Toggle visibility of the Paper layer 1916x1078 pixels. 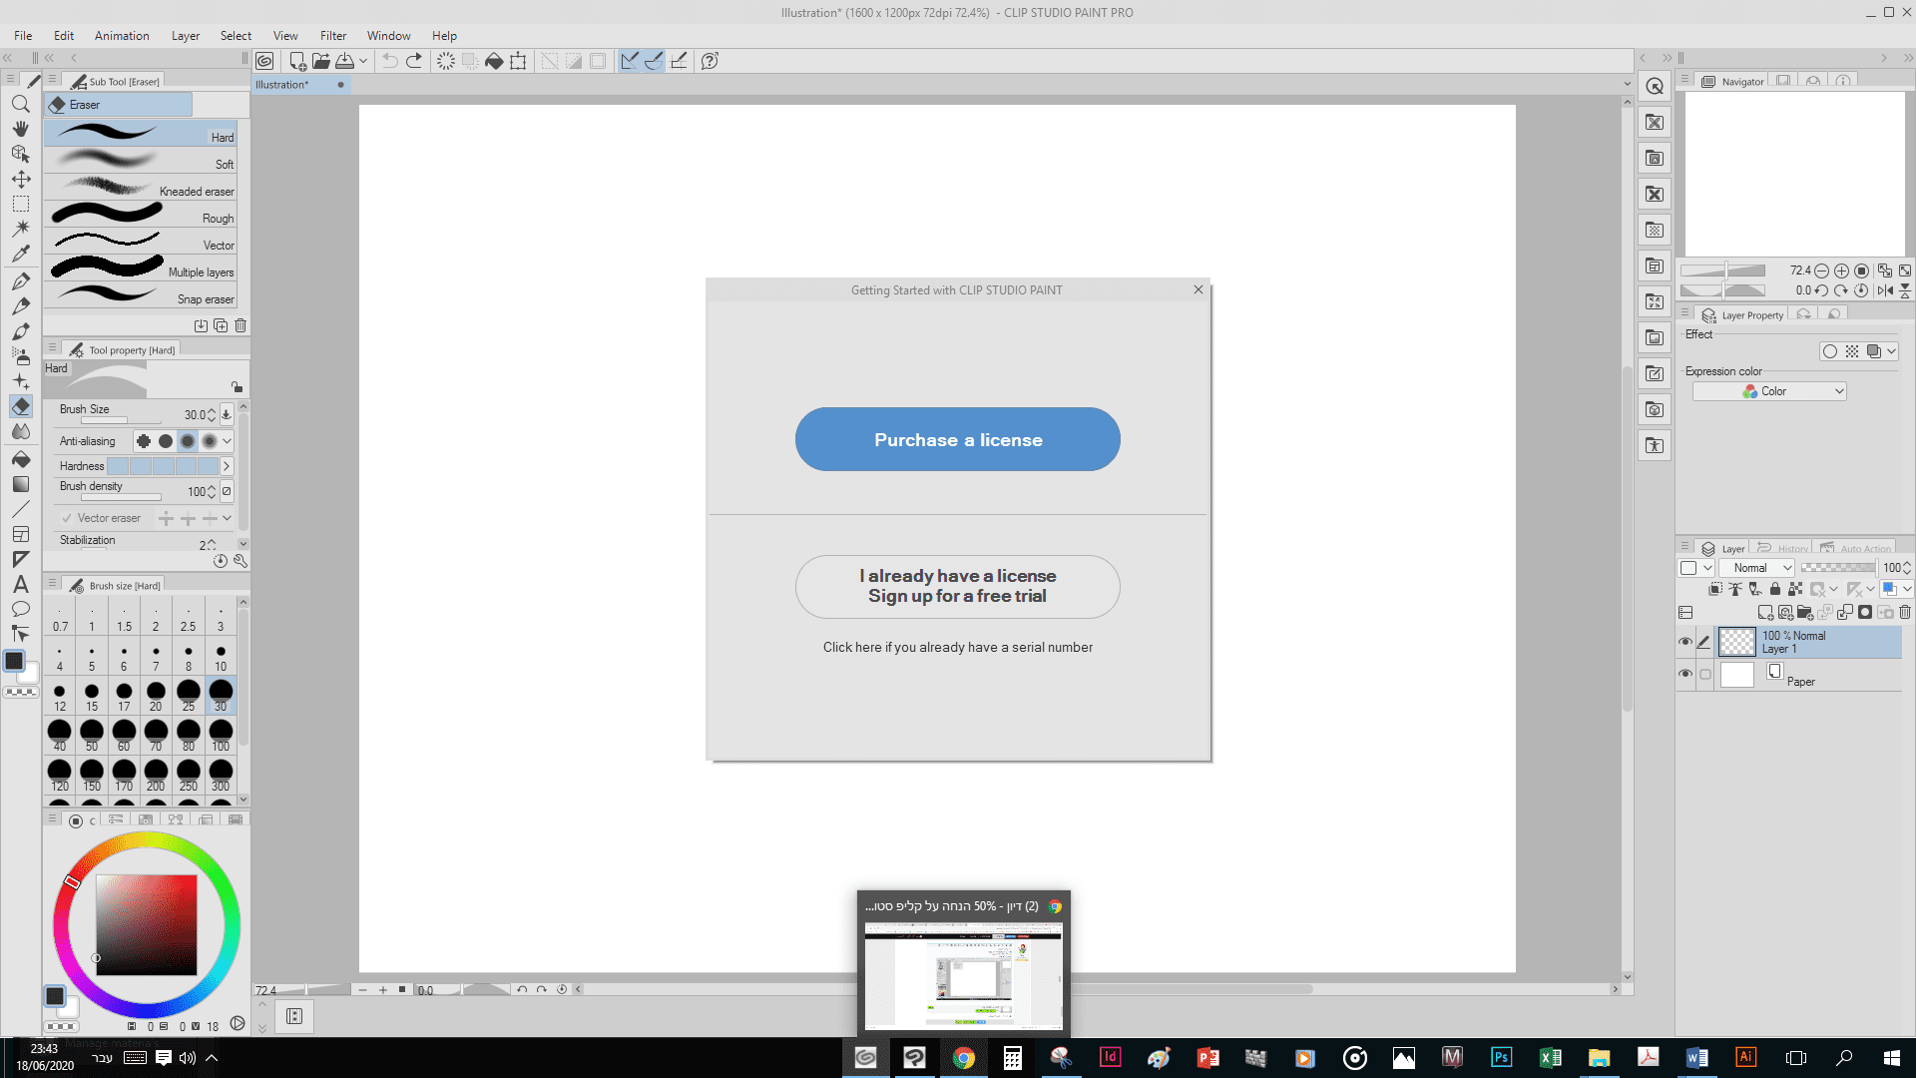1685,675
